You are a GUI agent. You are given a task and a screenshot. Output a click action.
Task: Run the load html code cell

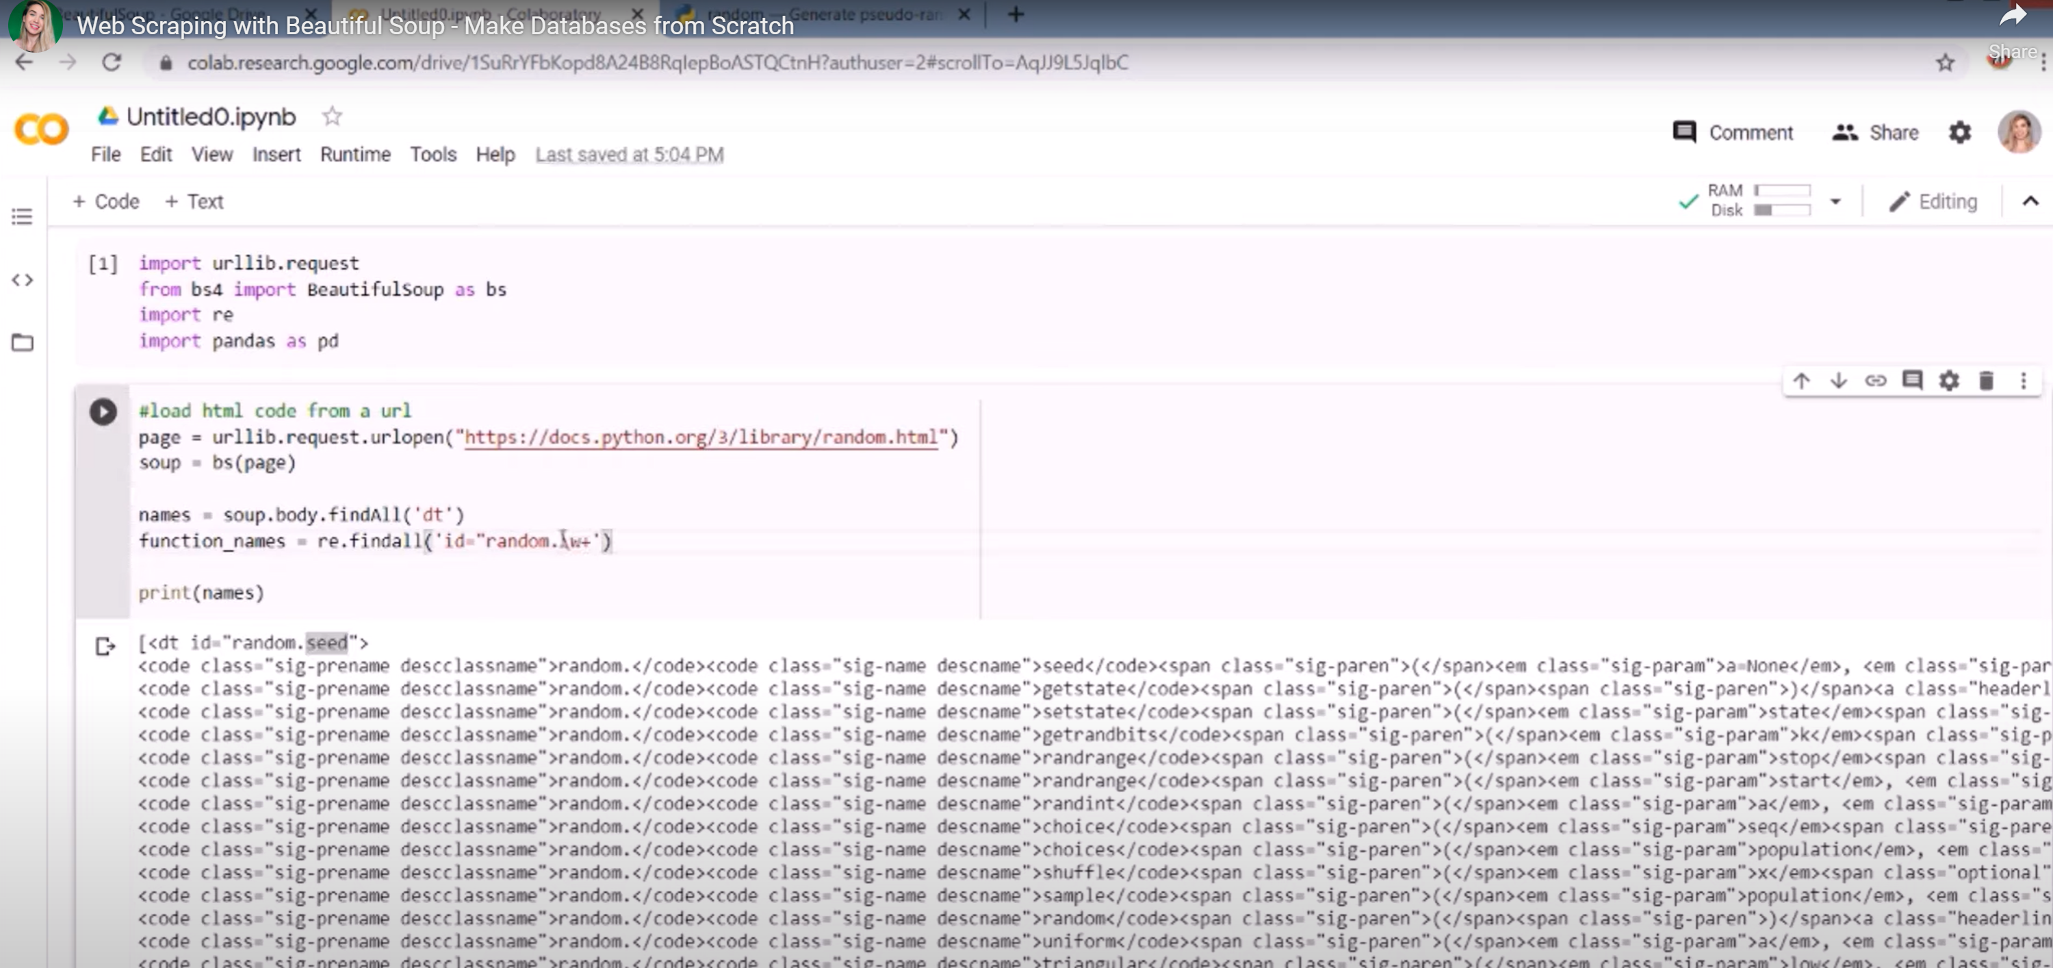103,411
